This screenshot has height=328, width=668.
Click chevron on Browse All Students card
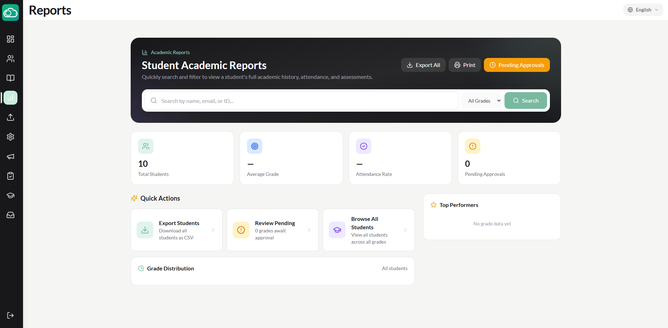(405, 230)
